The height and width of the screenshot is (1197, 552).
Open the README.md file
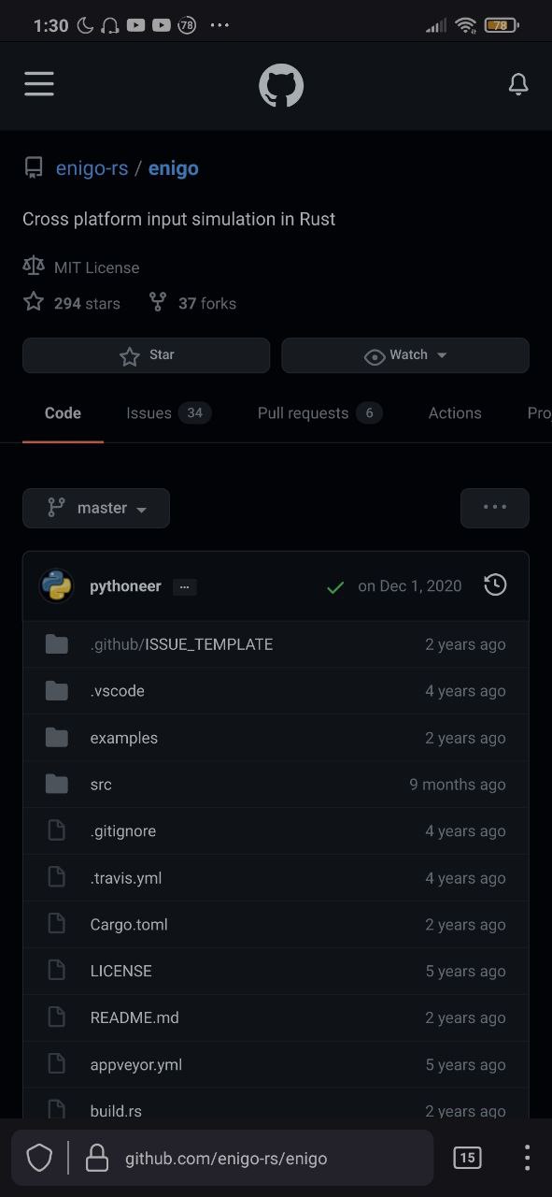(134, 1017)
